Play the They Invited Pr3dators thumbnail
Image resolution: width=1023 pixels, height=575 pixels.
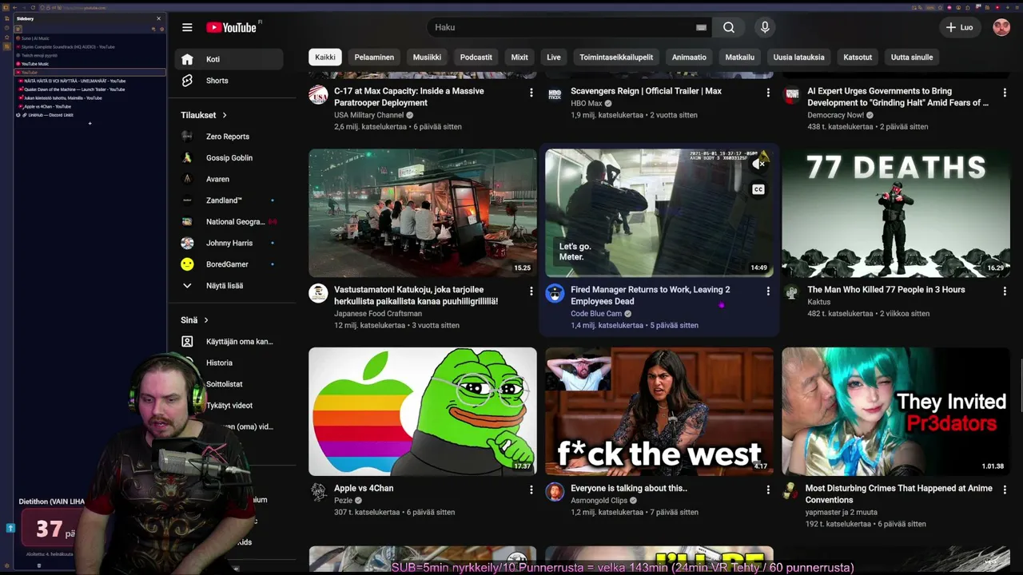(896, 411)
